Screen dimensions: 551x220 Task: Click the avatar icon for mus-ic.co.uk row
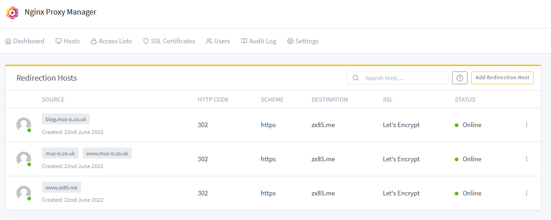[x=24, y=159]
